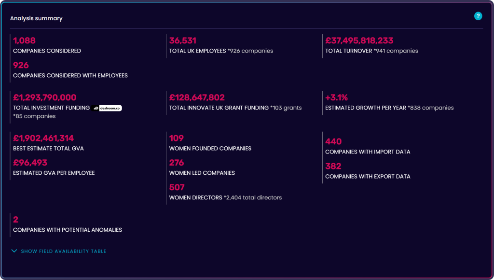Image resolution: width=494 pixels, height=280 pixels.
Task: Click the 276 women led companies value
Action: click(177, 163)
